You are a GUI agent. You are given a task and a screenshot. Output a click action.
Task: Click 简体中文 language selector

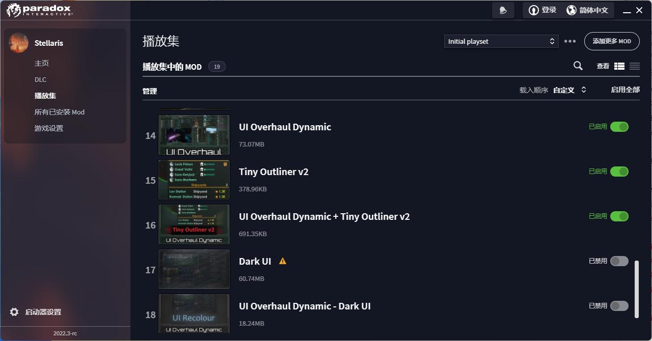594,10
